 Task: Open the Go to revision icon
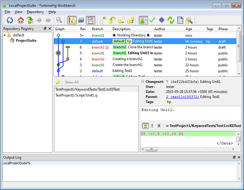[x=30, y=20]
